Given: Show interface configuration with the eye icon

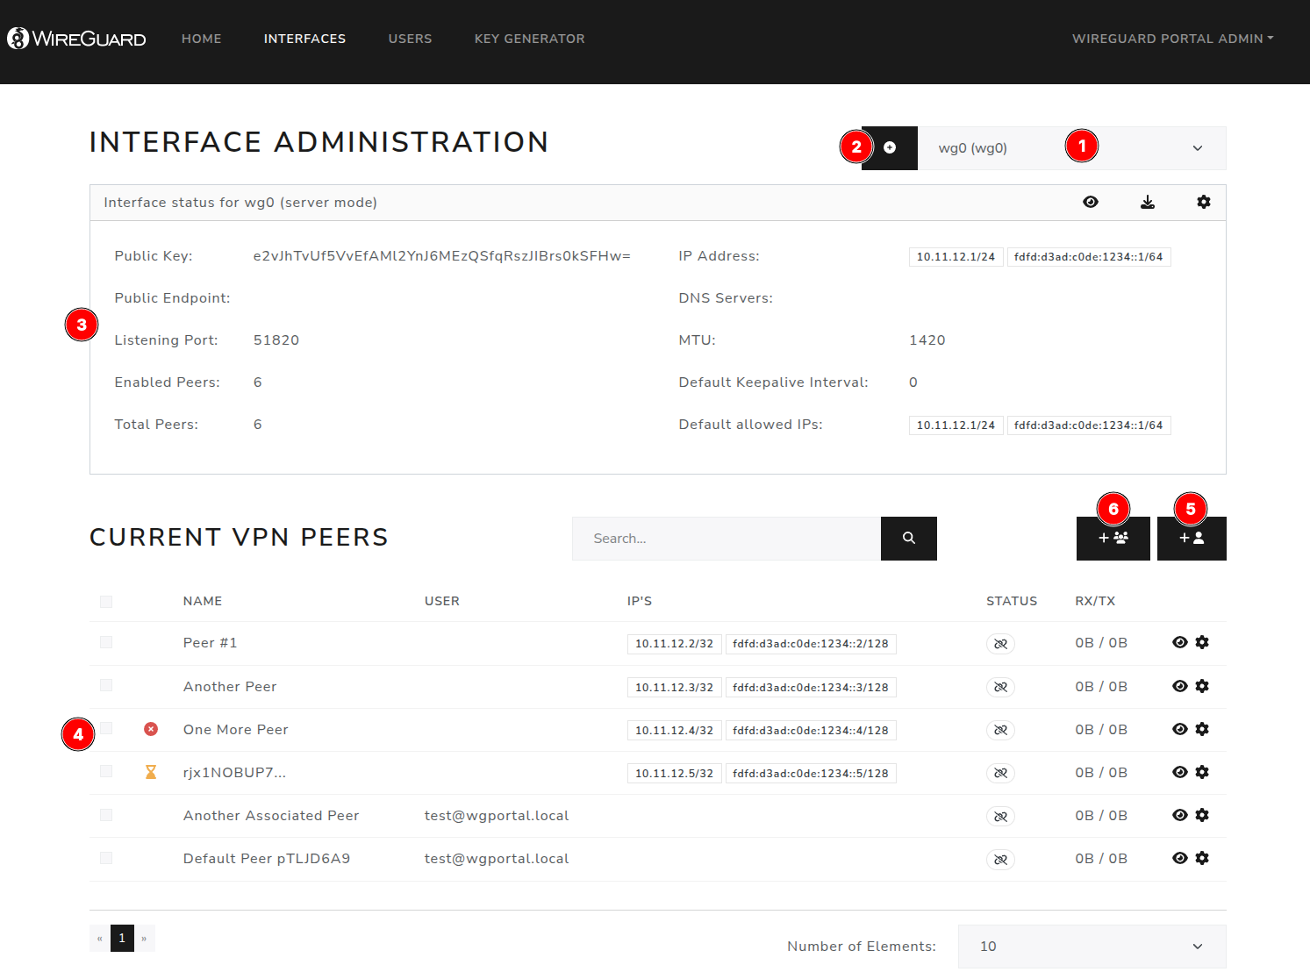Looking at the screenshot, I should pos(1091,202).
